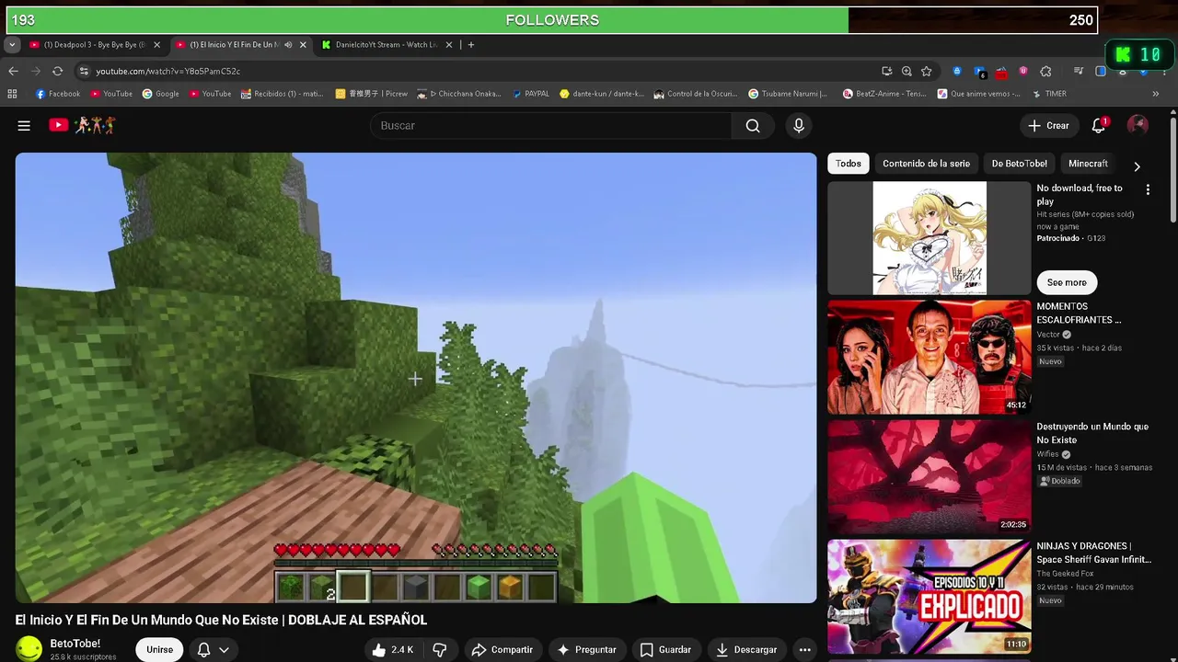Dislike the video with thumbs down
The width and height of the screenshot is (1178, 662).
pos(440,650)
